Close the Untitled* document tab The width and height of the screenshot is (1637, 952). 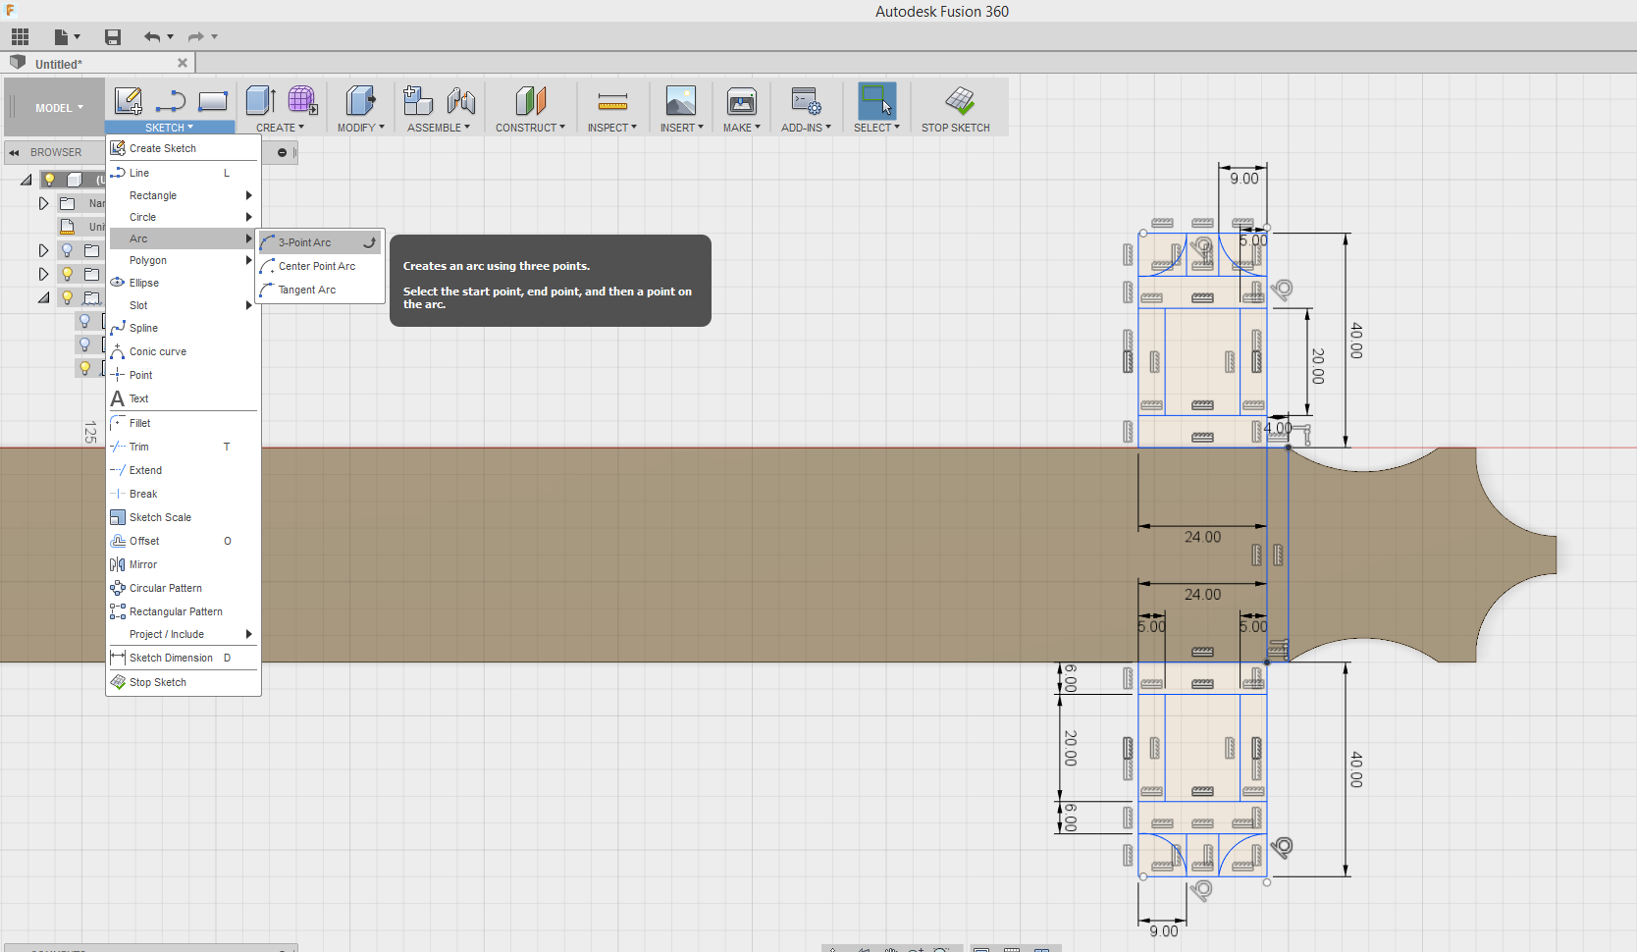coord(183,63)
